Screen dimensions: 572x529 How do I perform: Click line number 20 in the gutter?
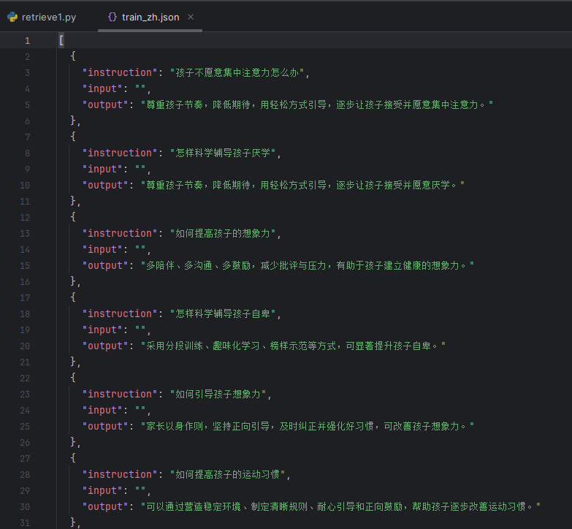25,346
